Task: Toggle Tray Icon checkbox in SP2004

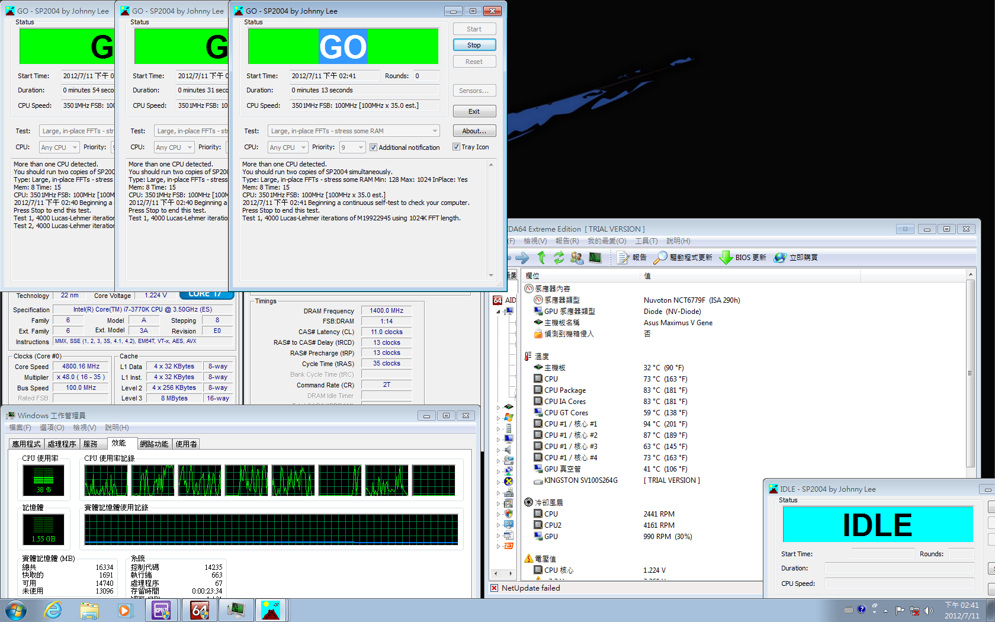Action: pos(456,147)
